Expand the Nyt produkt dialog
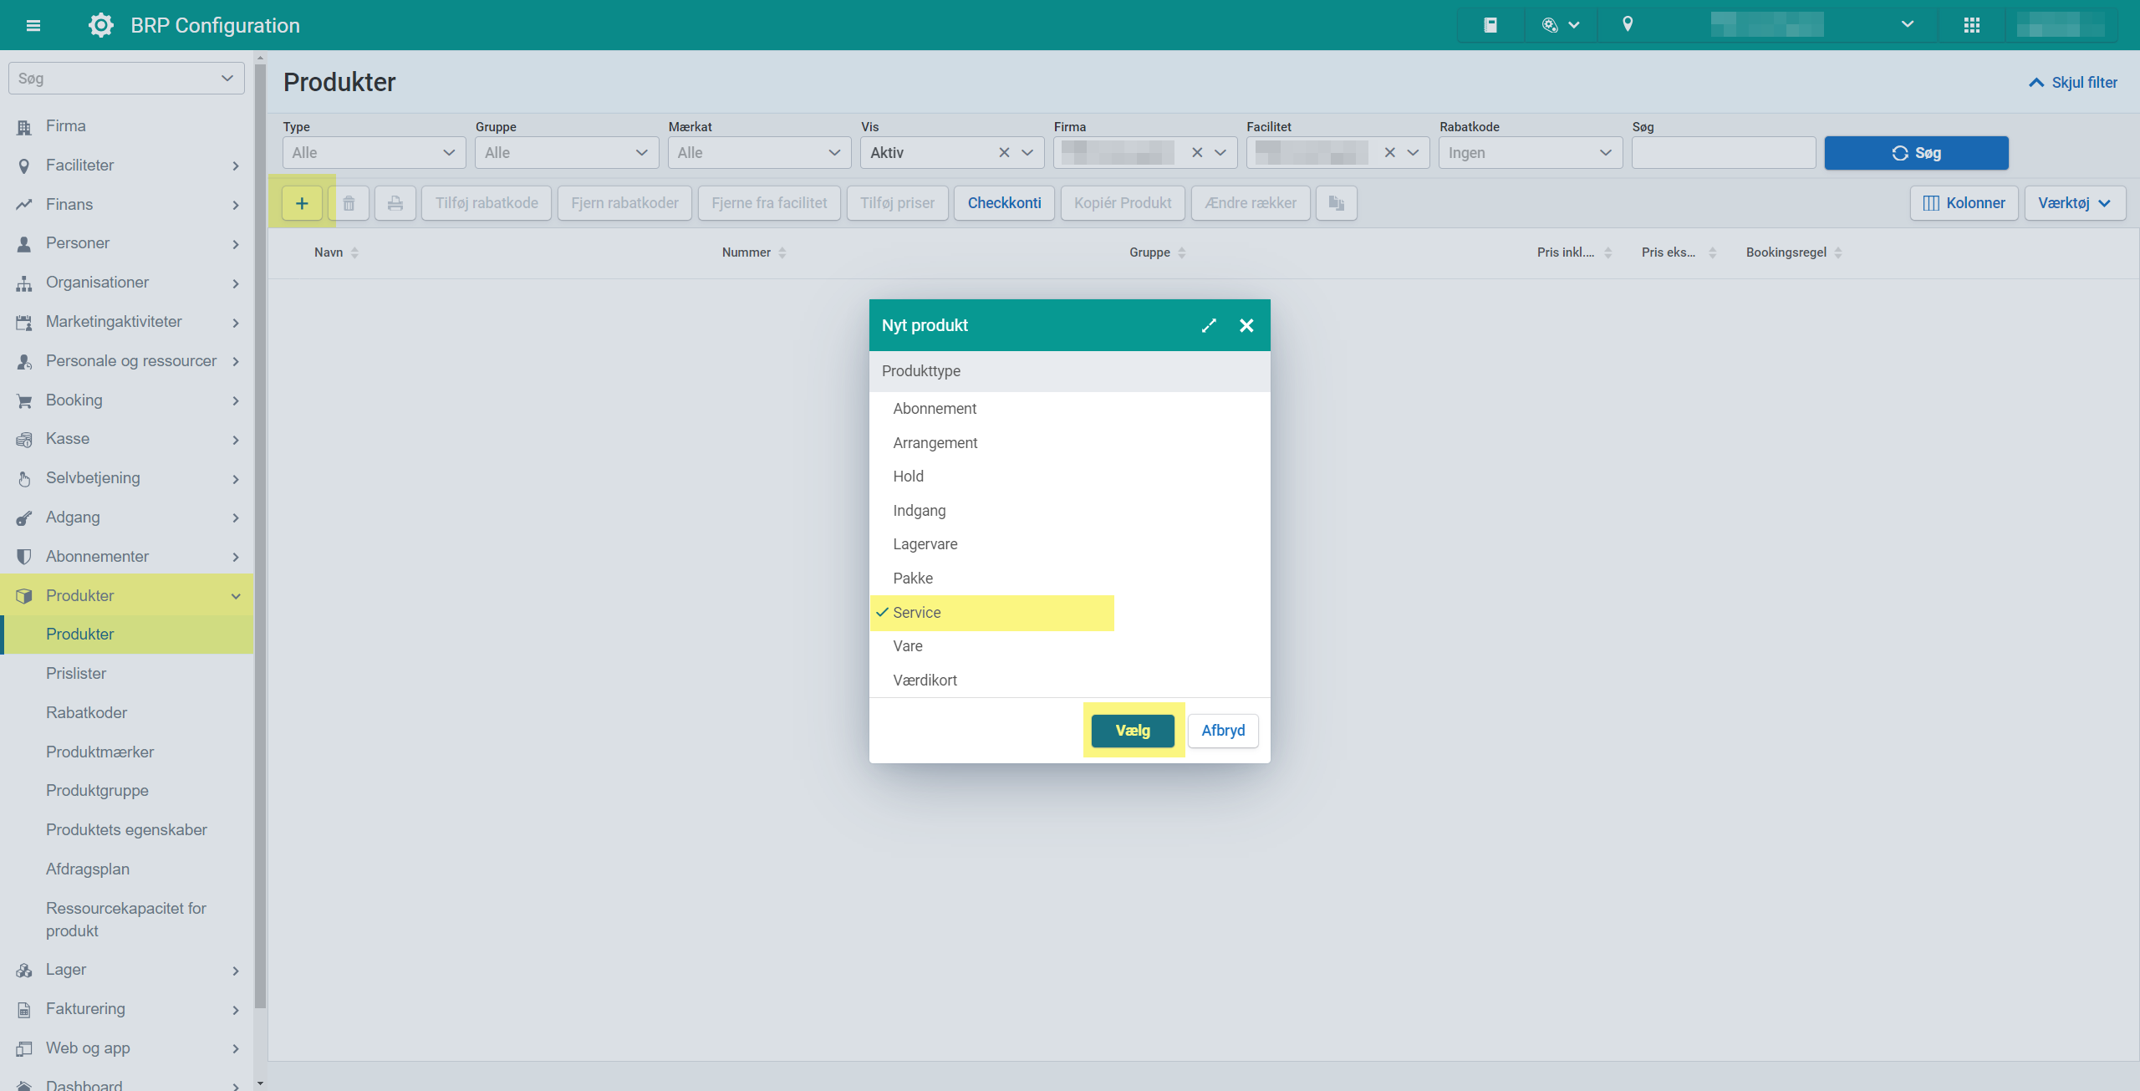This screenshot has height=1091, width=2140. coord(1209,325)
